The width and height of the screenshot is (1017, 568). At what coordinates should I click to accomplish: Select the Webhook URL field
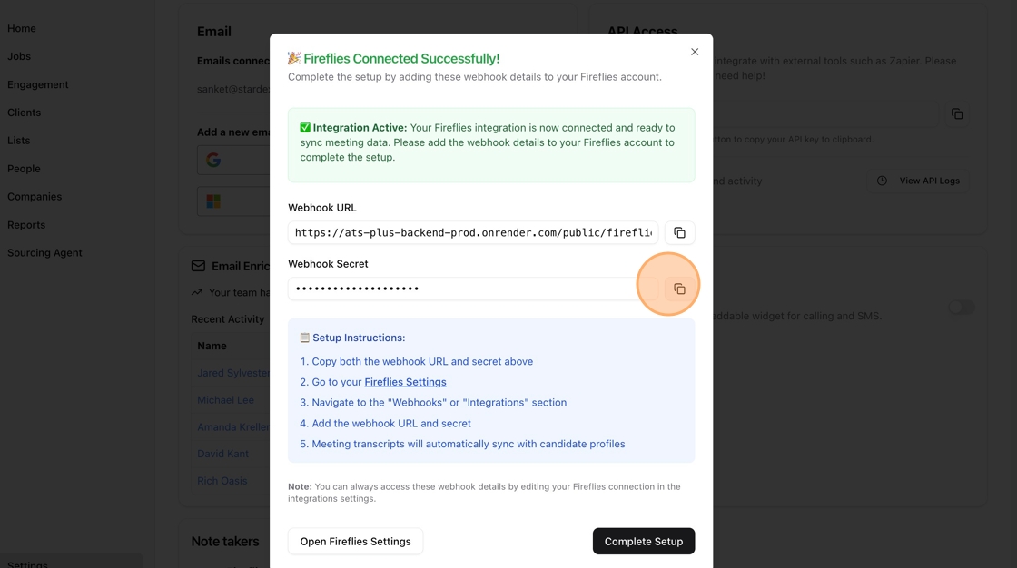473,233
